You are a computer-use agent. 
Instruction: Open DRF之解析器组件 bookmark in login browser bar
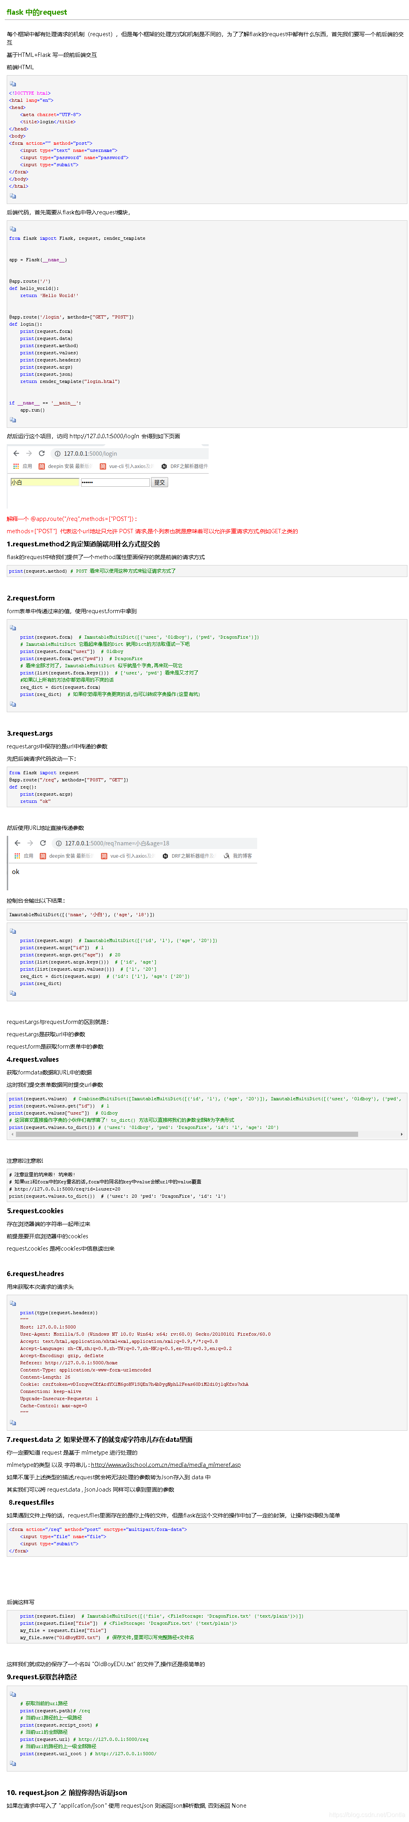click(x=184, y=466)
